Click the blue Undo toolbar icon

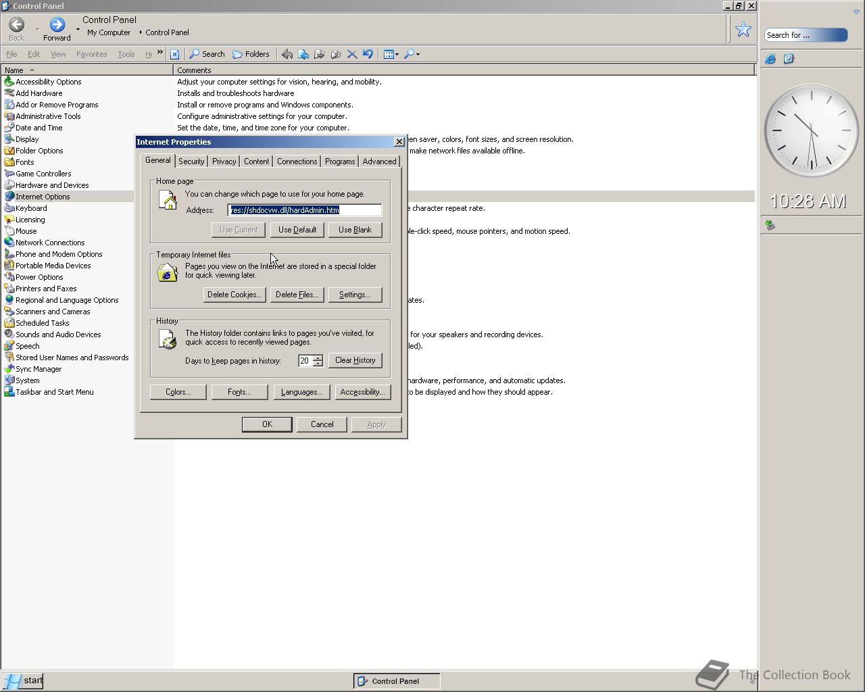368,54
